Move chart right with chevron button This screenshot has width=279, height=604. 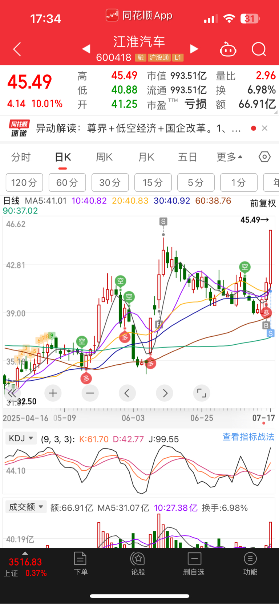pyautogui.click(x=165, y=393)
